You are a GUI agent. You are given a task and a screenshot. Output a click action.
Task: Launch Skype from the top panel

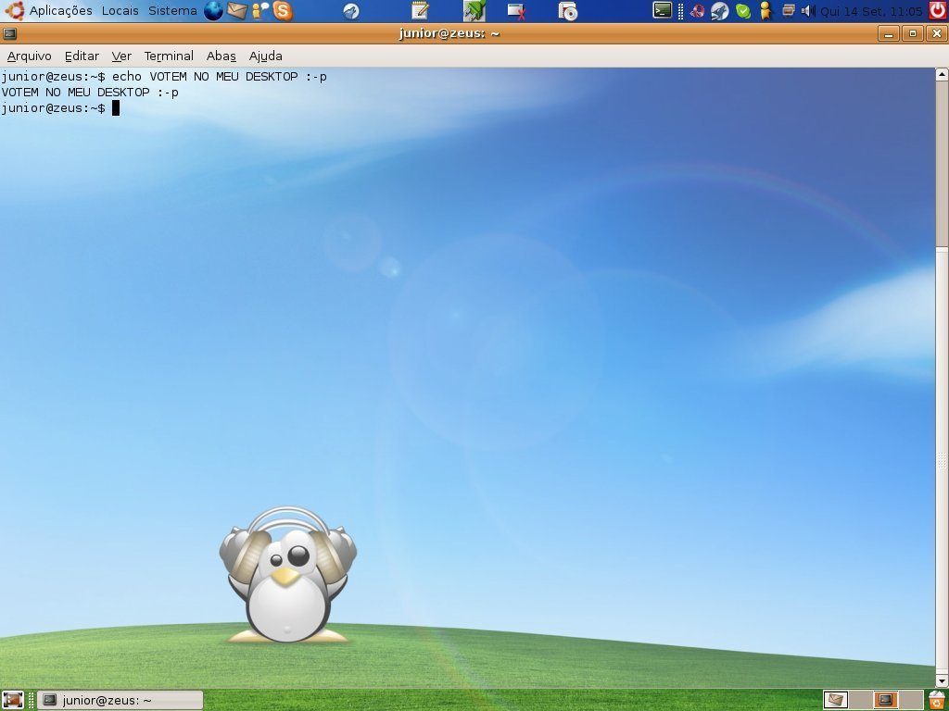[x=283, y=11]
